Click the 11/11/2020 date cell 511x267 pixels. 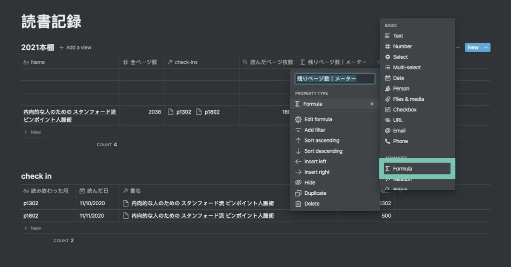(x=98, y=216)
